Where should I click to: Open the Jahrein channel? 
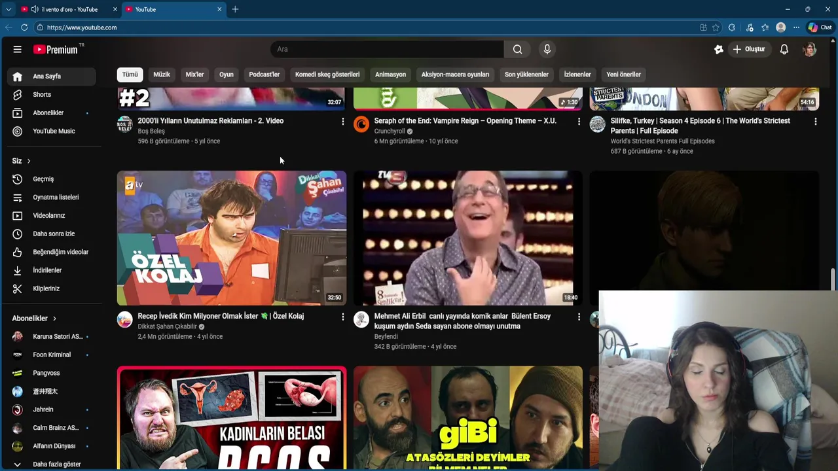pos(52,410)
